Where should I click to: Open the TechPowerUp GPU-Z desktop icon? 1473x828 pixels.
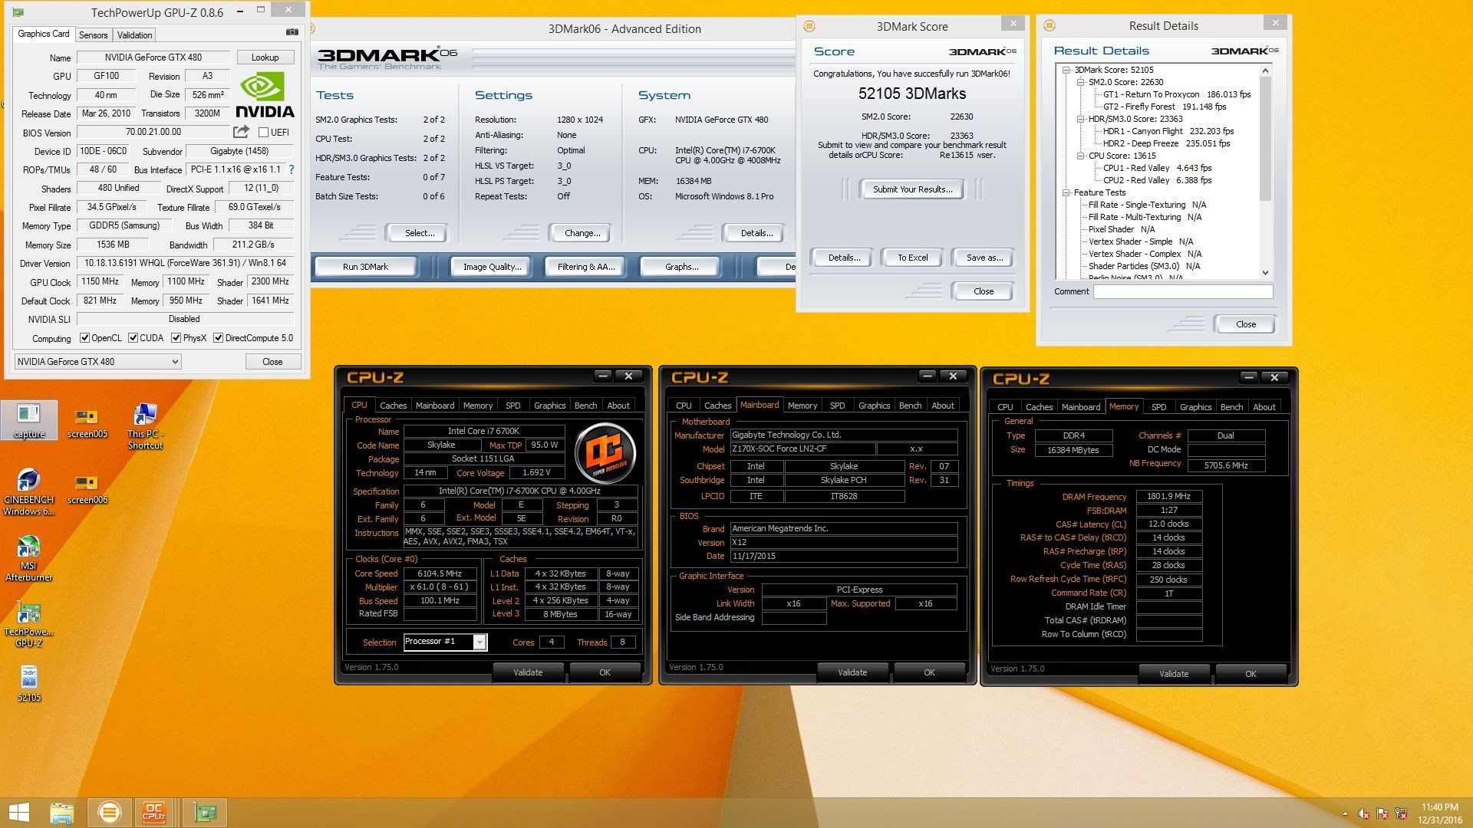(29, 624)
